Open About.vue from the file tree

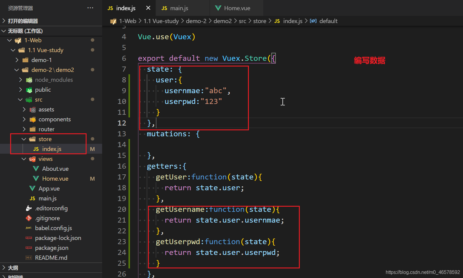(x=55, y=169)
